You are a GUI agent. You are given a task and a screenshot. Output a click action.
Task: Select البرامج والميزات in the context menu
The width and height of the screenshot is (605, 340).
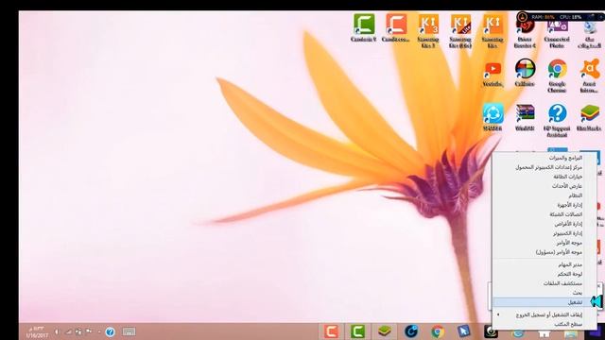point(544,158)
